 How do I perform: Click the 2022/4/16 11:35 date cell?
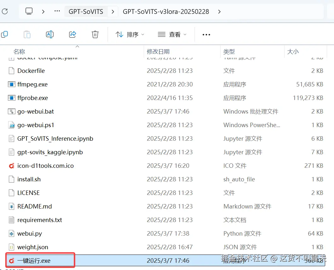pos(170,98)
